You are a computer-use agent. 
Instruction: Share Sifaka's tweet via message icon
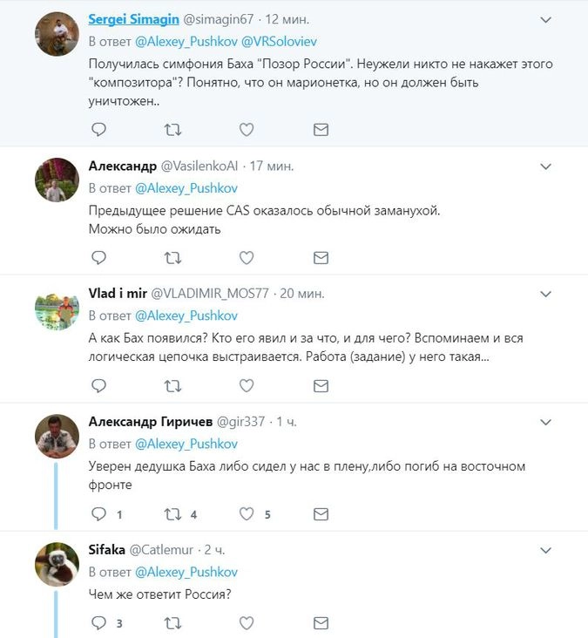point(321,622)
